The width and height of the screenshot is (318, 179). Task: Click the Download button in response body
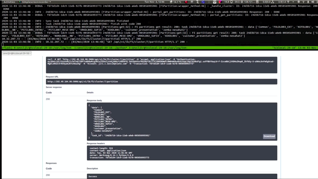269,136
